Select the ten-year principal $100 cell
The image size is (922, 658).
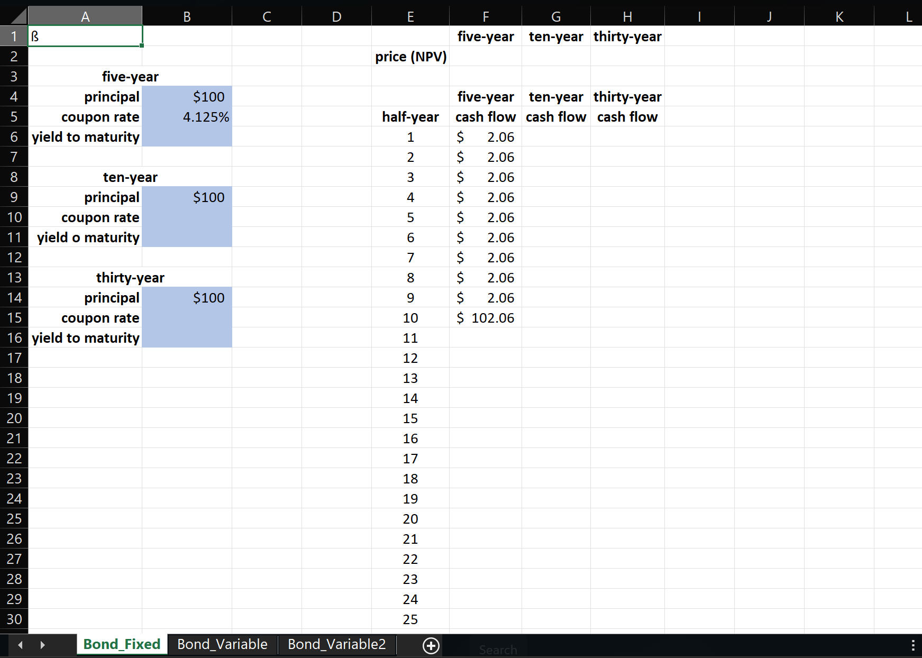[x=187, y=197]
